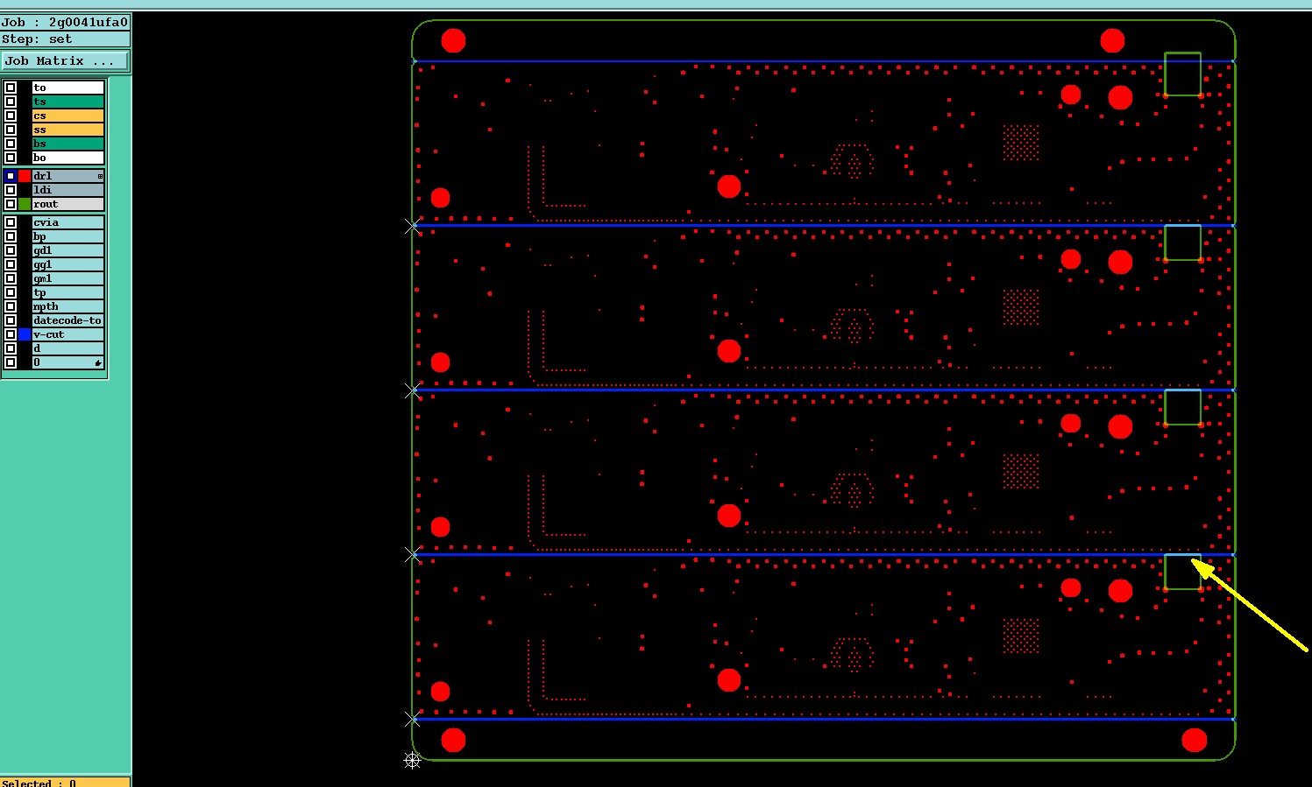Select the 'gm1' layer name
The height and width of the screenshot is (787, 1312).
click(68, 278)
